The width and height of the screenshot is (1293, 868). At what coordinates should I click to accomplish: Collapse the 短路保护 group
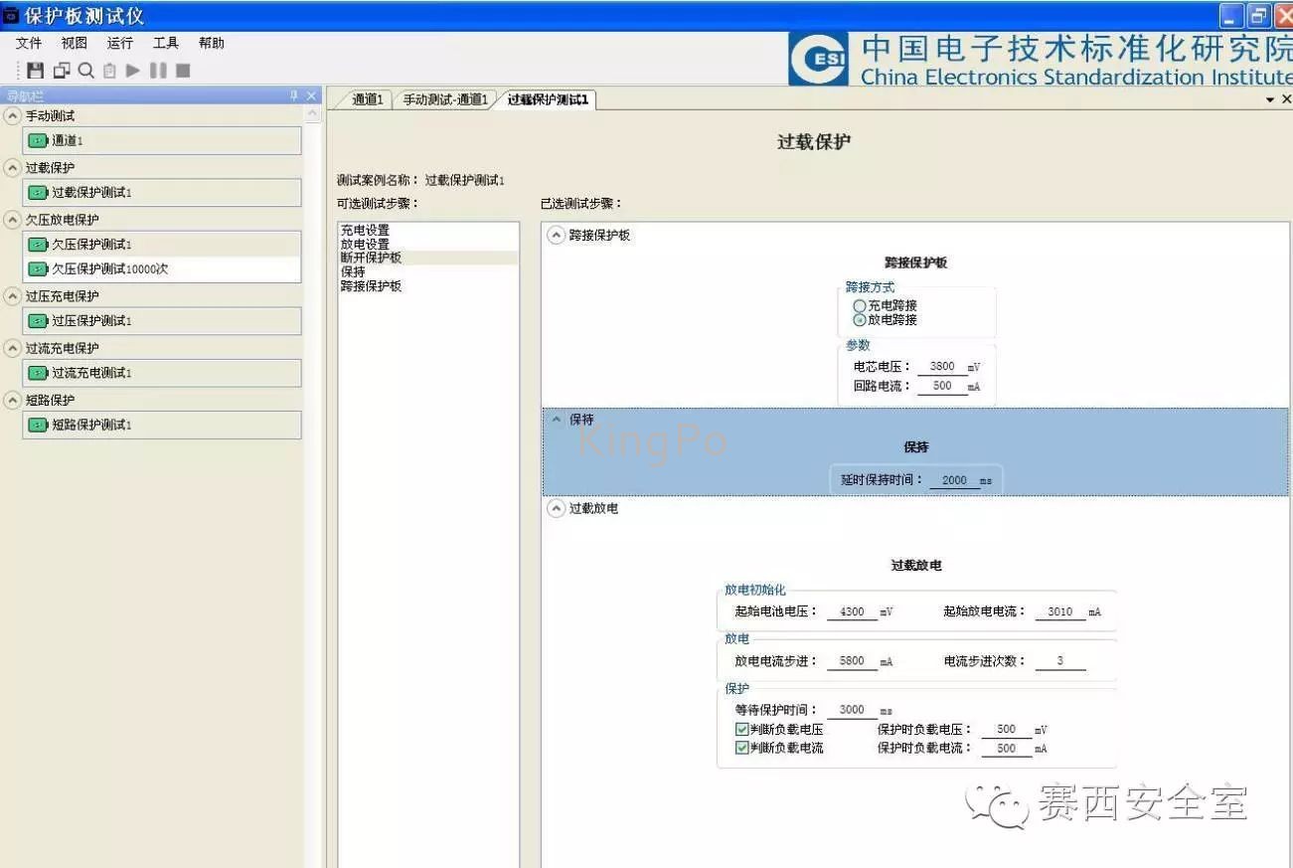tap(12, 400)
